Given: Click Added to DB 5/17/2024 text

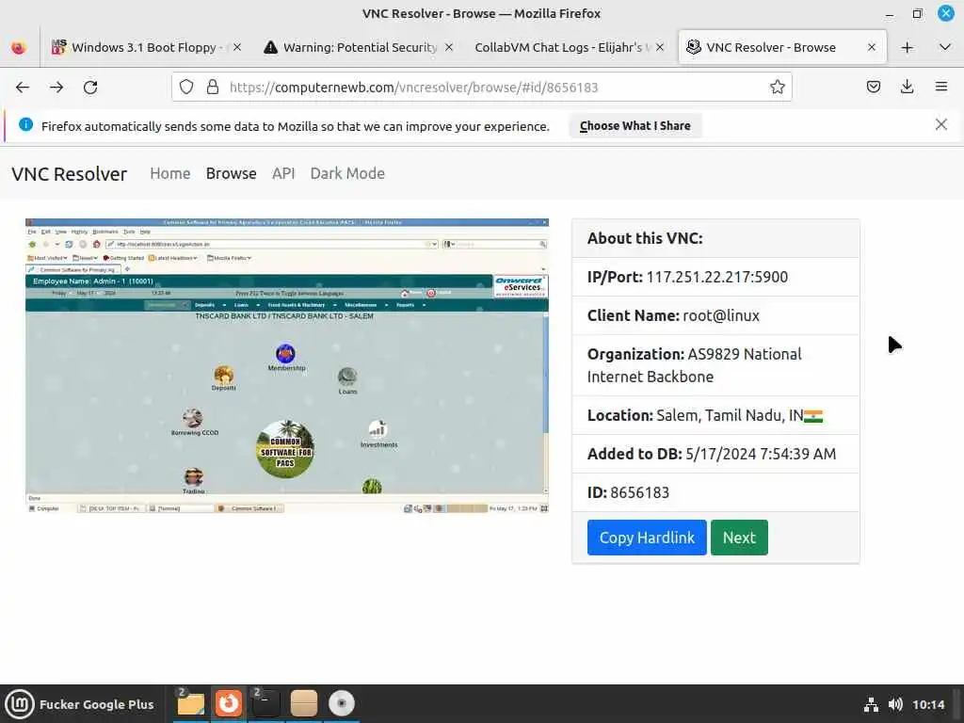Looking at the screenshot, I should pyautogui.click(x=712, y=454).
